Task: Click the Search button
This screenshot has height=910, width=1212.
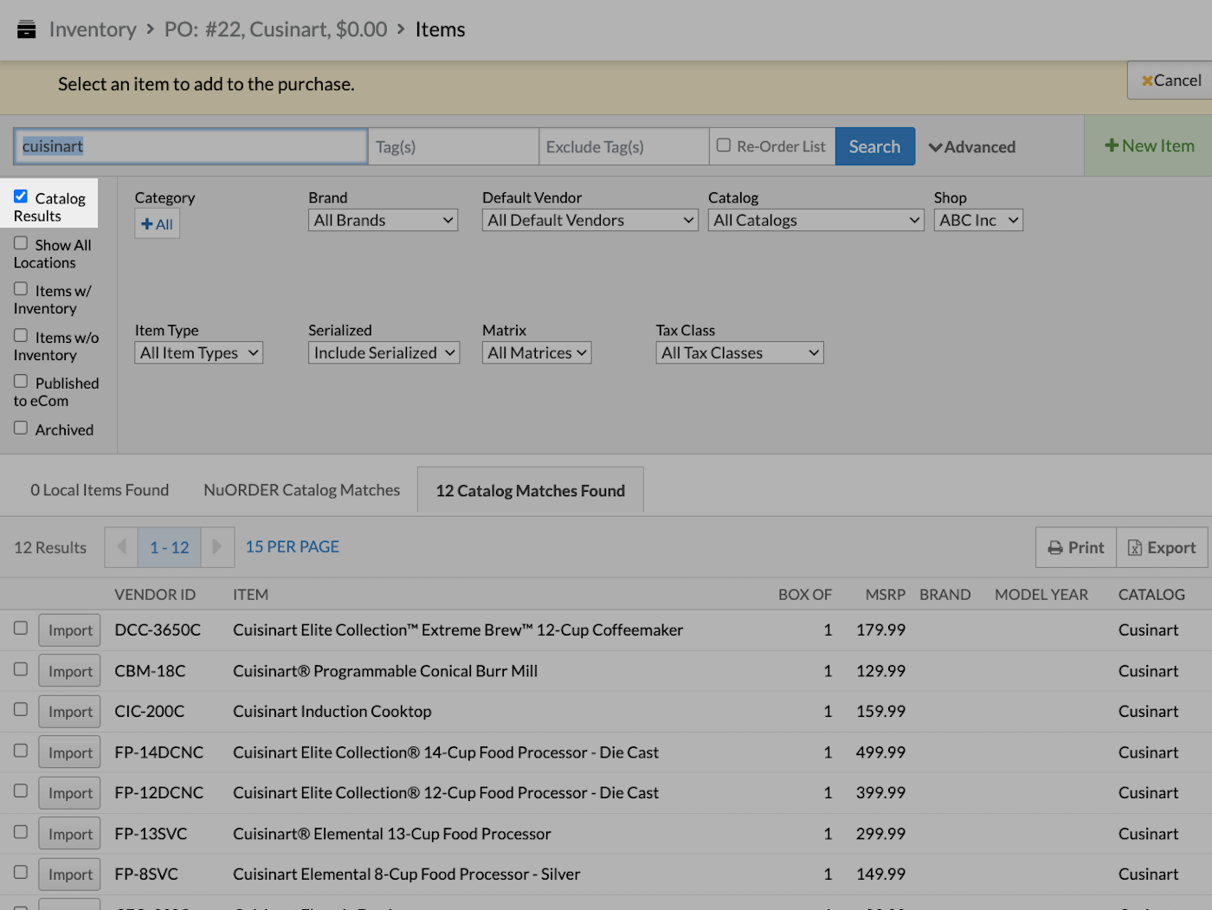Action: [874, 145]
